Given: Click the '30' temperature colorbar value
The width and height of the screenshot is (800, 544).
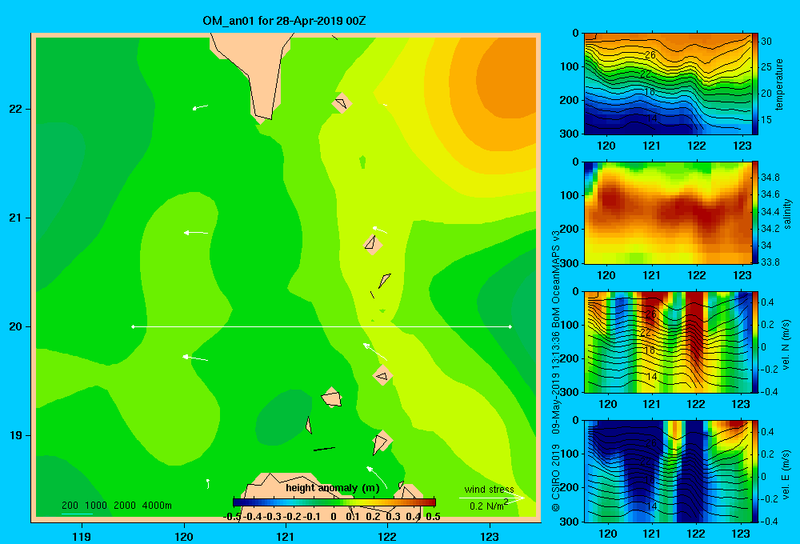Looking at the screenshot, I should pyautogui.click(x=766, y=42).
